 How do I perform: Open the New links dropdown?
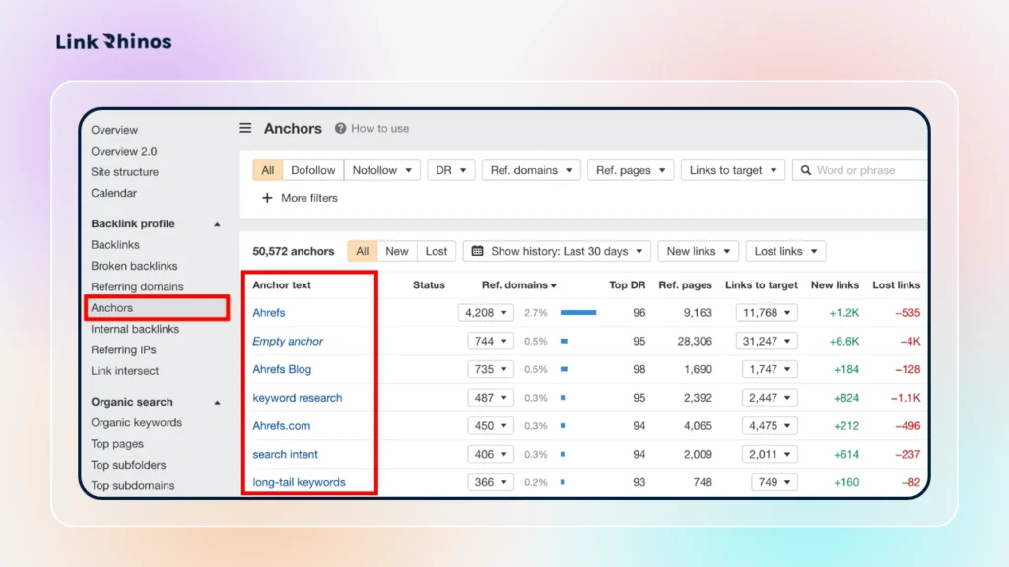[x=699, y=251]
